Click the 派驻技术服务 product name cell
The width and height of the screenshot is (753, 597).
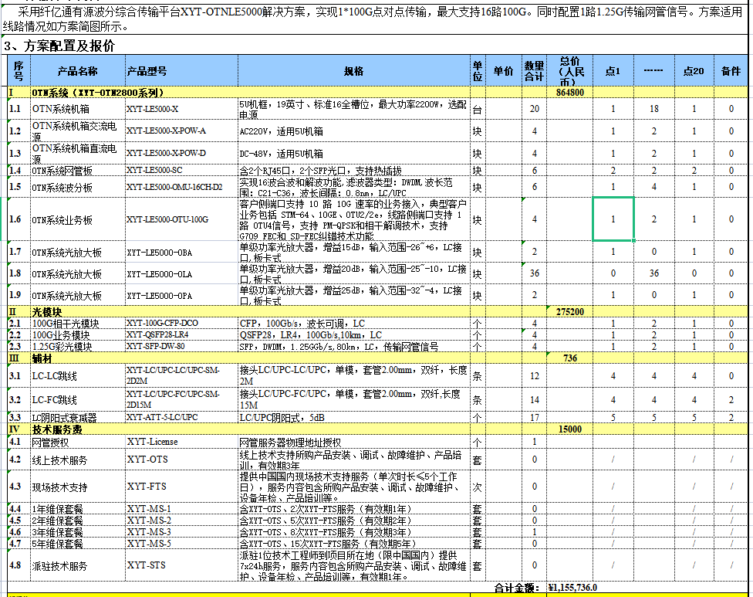(x=77, y=566)
